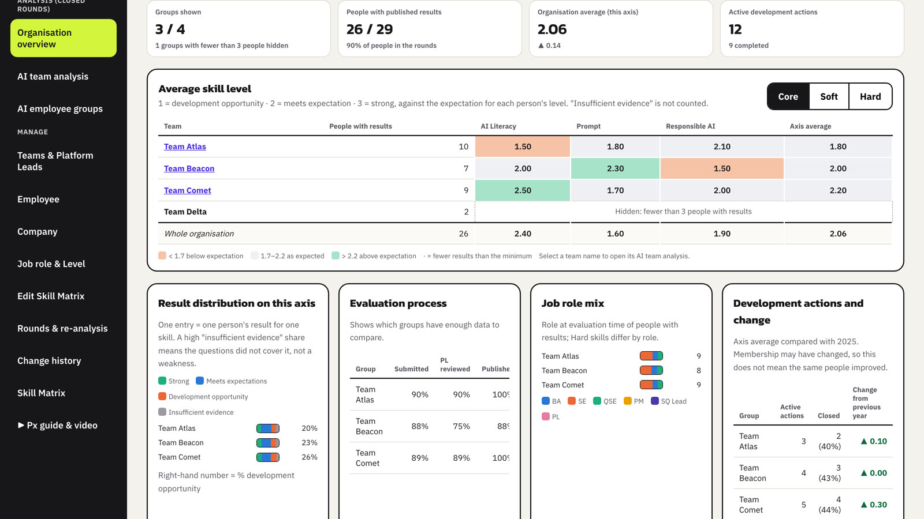
Task: Open Organisation overview in sidebar
Action: click(64, 38)
